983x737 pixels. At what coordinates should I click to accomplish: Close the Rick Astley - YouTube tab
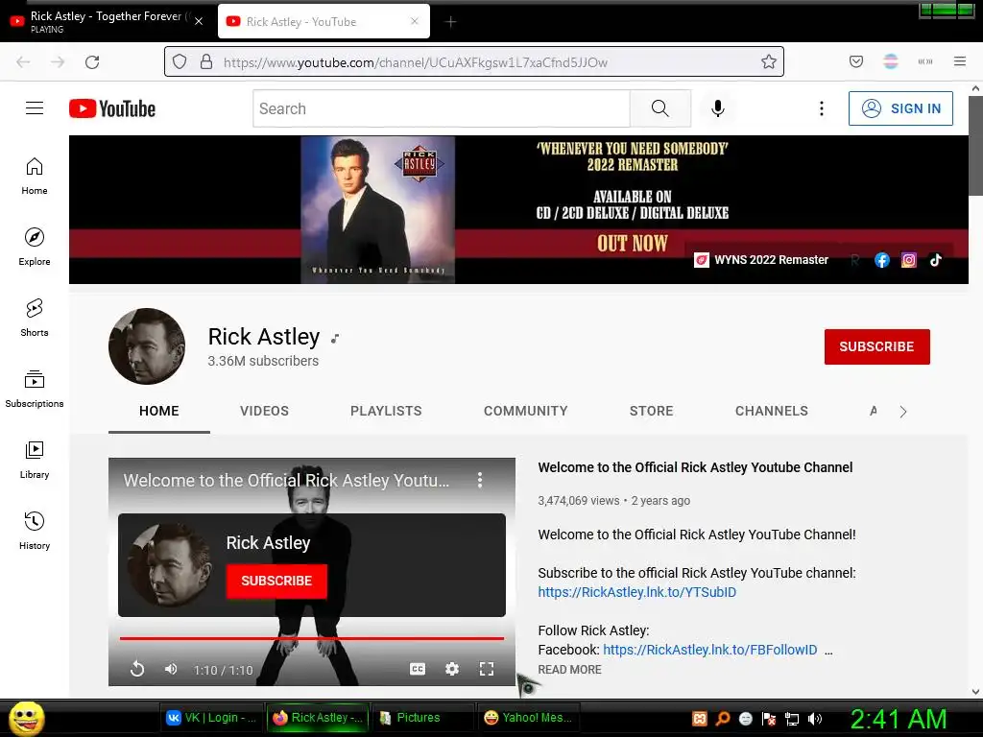[415, 21]
